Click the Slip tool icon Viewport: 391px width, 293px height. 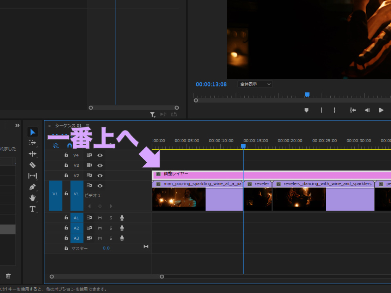[32, 176]
